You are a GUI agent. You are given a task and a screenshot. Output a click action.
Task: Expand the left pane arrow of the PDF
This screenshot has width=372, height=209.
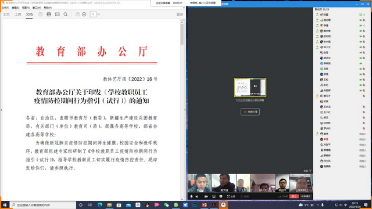point(1,110)
